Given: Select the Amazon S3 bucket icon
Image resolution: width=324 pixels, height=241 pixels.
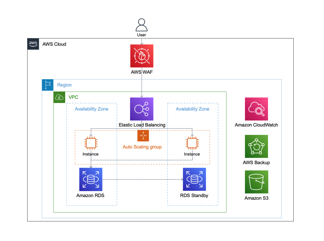Looking at the screenshot, I should point(256,182).
